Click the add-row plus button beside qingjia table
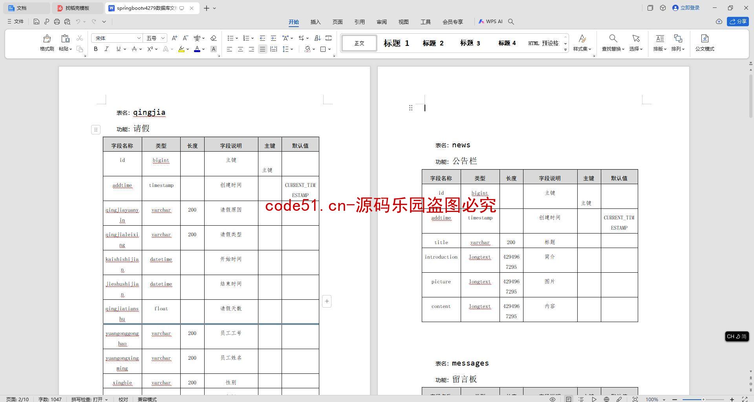This screenshot has height=402, width=754. [x=327, y=301]
